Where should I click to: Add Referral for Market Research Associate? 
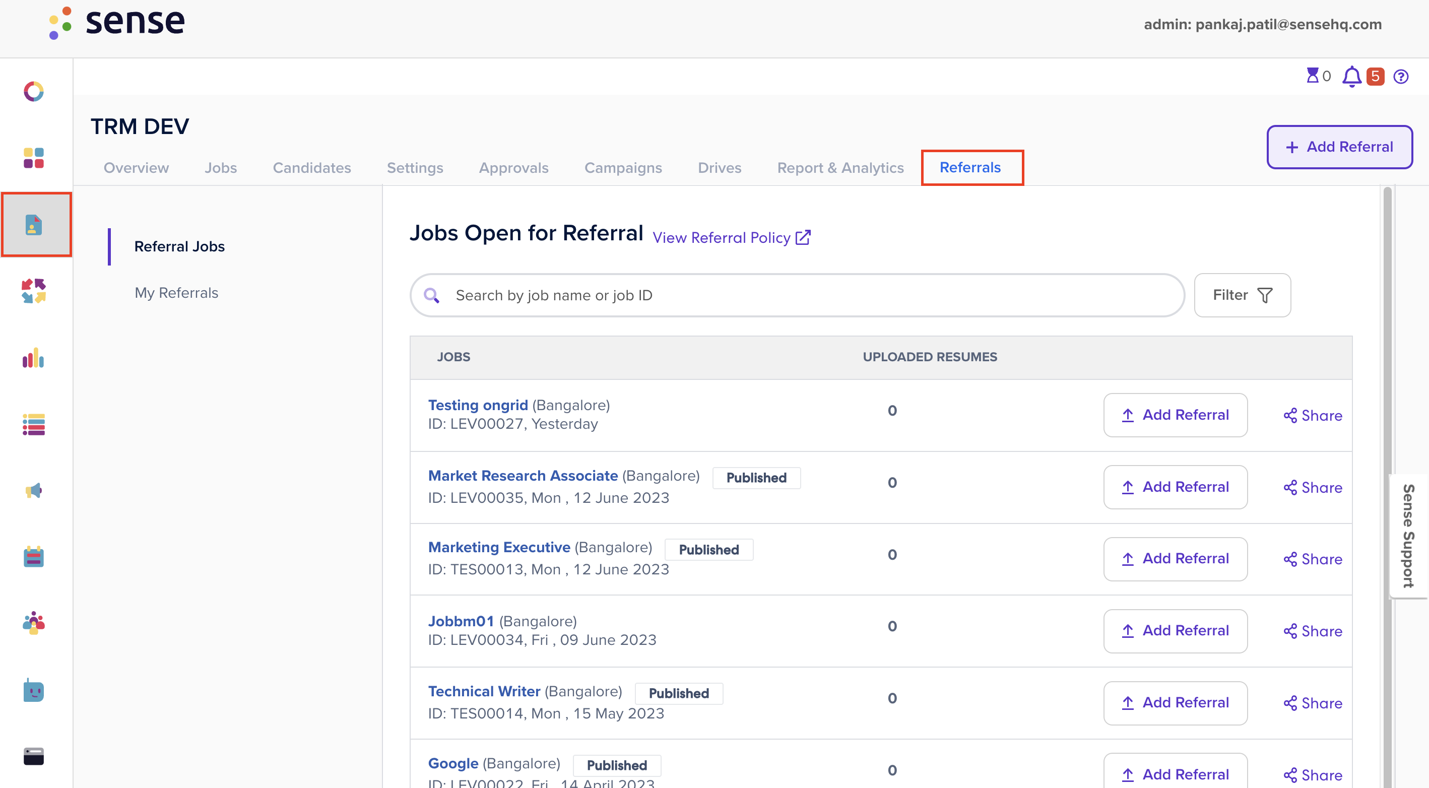tap(1175, 487)
